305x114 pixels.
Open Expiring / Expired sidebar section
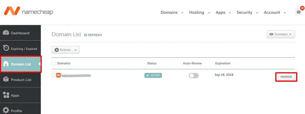21,48
